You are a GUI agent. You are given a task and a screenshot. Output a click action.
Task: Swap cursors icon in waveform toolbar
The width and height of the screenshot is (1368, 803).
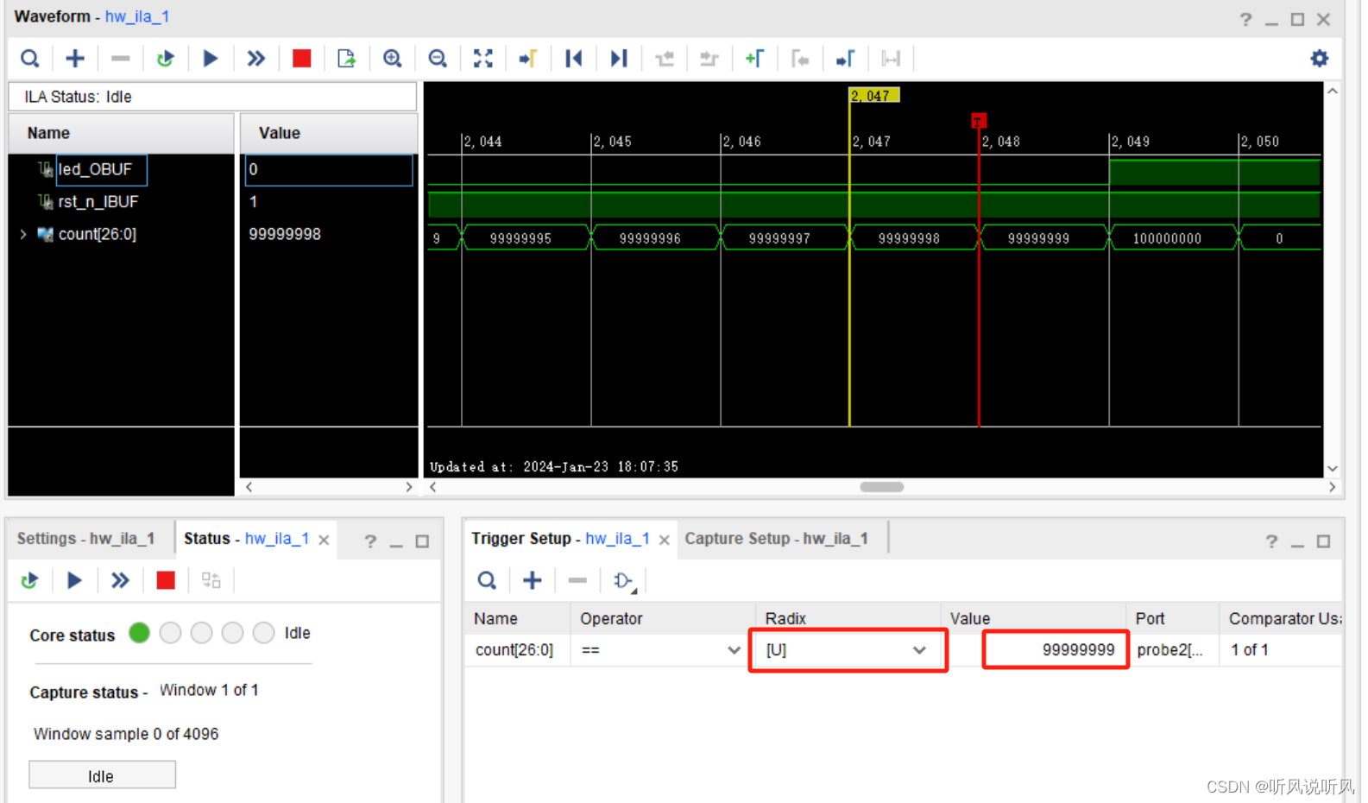point(891,59)
